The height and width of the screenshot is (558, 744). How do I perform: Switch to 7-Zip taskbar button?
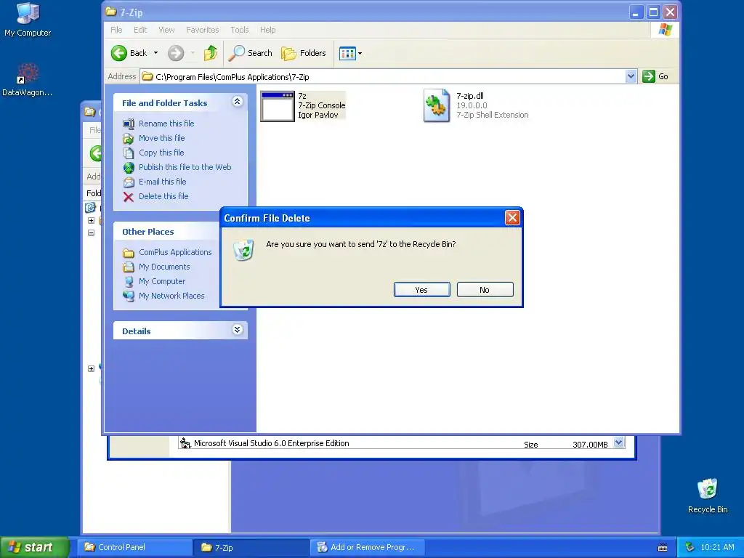click(251, 547)
